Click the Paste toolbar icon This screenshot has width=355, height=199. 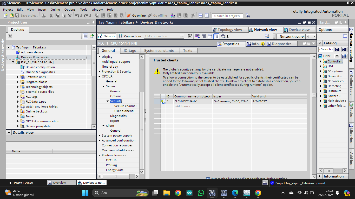coord(63,16)
